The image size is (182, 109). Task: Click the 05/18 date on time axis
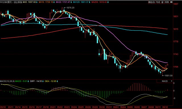point(46,107)
